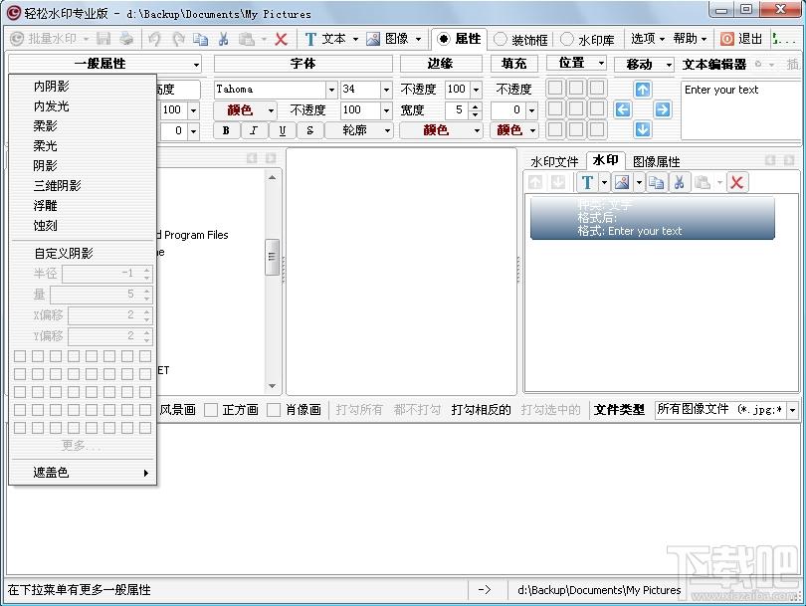Screen dimensions: 806x606
Task: Click the copy icon in main toolbar
Action: (x=200, y=39)
